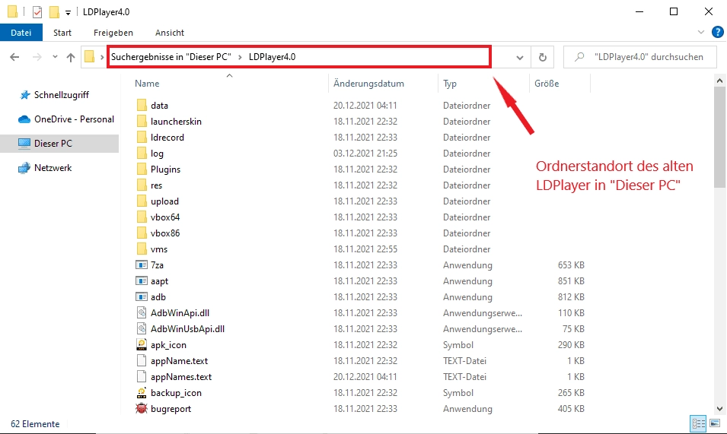Select the 7za application icon

pyautogui.click(x=142, y=265)
